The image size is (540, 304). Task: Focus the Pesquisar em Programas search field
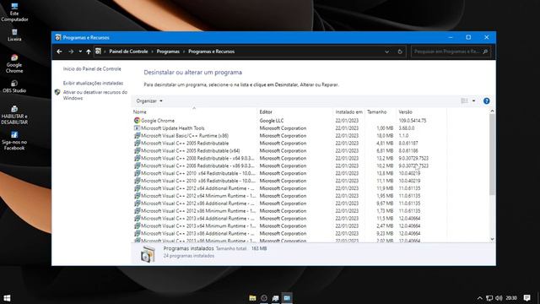tap(447, 52)
